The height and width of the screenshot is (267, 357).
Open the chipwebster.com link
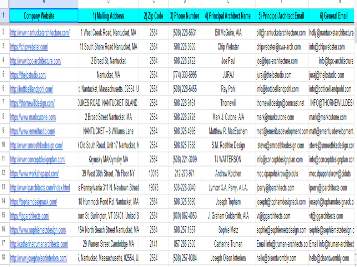point(29,47)
